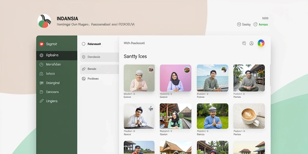Viewport: 308px width, 154px height.
Task: Open the latte coffee cup thumbnail
Action: click(249, 116)
